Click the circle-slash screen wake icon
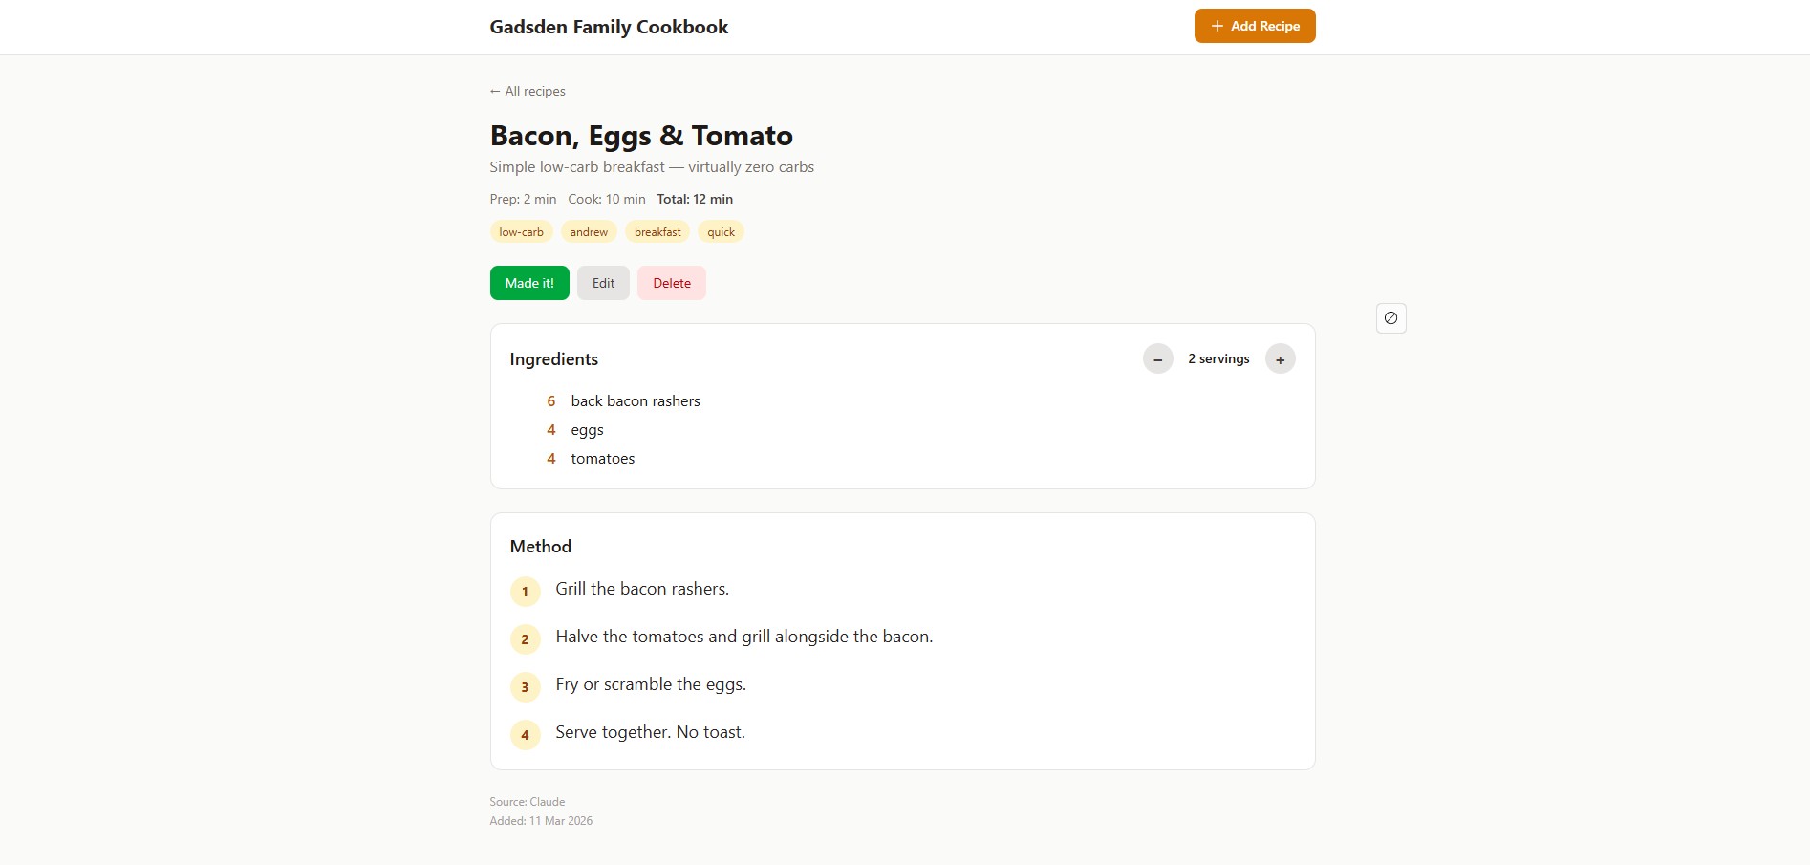The height and width of the screenshot is (865, 1810). (1390, 317)
